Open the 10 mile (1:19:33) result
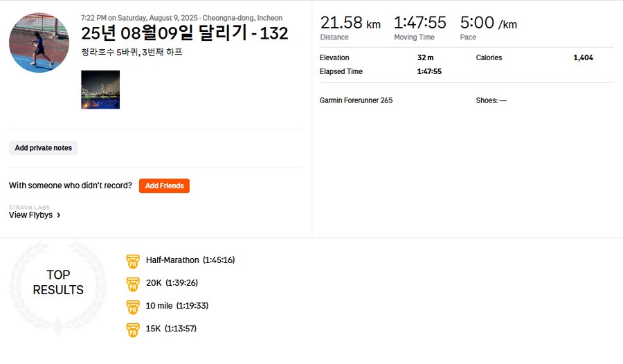 (177, 306)
